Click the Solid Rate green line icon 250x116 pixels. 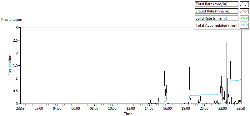tap(244, 18)
